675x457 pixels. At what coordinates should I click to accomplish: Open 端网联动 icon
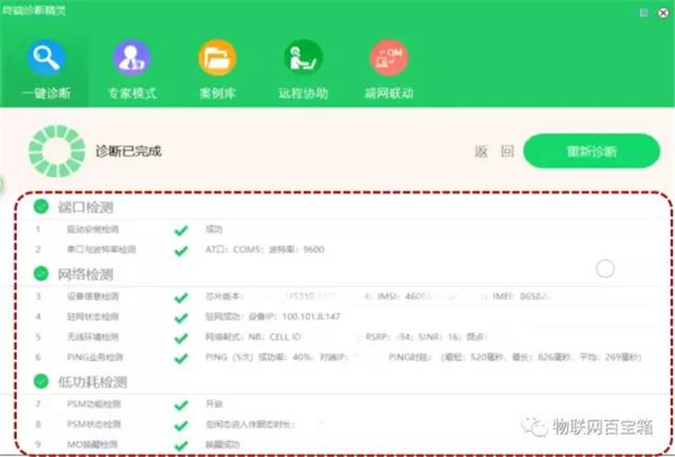(388, 57)
